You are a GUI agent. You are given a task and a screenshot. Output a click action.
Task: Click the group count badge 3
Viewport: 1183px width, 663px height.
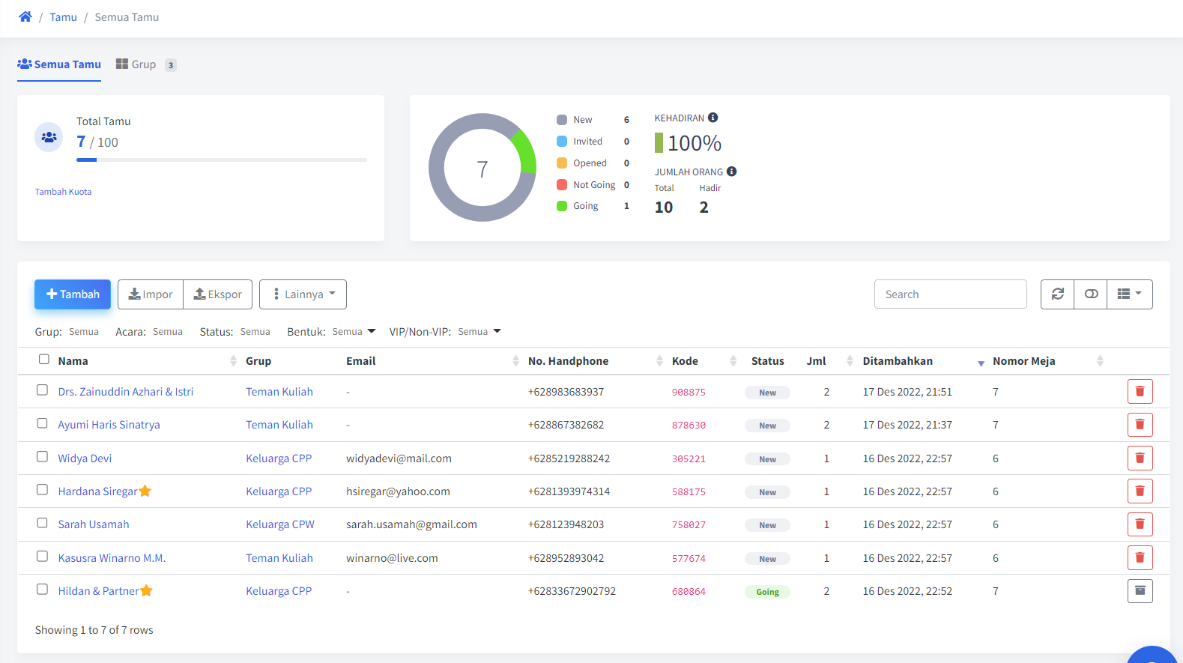point(171,65)
